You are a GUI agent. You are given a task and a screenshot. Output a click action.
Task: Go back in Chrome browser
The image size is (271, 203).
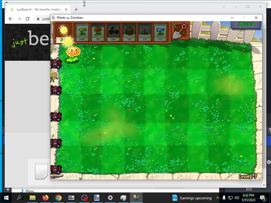click(x=11, y=19)
